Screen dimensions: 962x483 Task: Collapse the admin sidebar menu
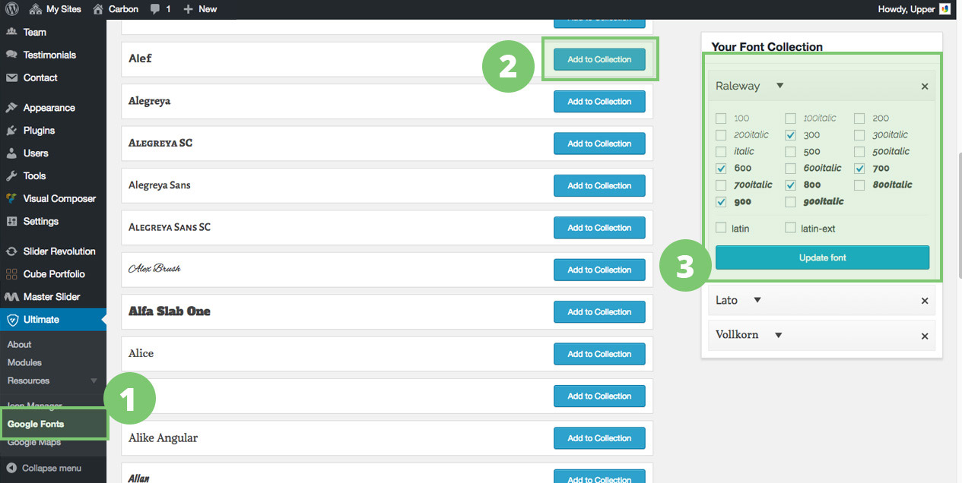[x=51, y=468]
